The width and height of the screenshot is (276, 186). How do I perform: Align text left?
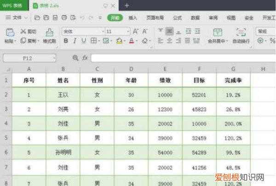point(161,41)
